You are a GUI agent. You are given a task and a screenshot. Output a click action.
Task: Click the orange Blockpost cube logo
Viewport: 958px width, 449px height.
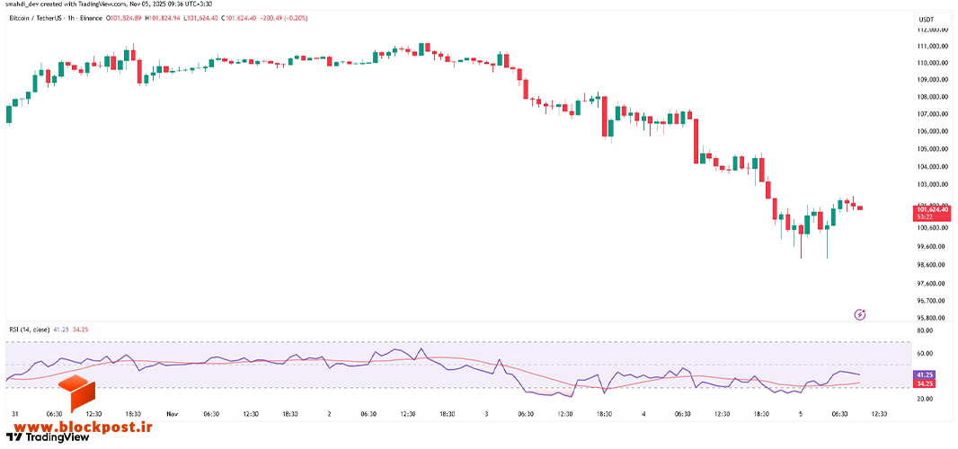pyautogui.click(x=77, y=393)
